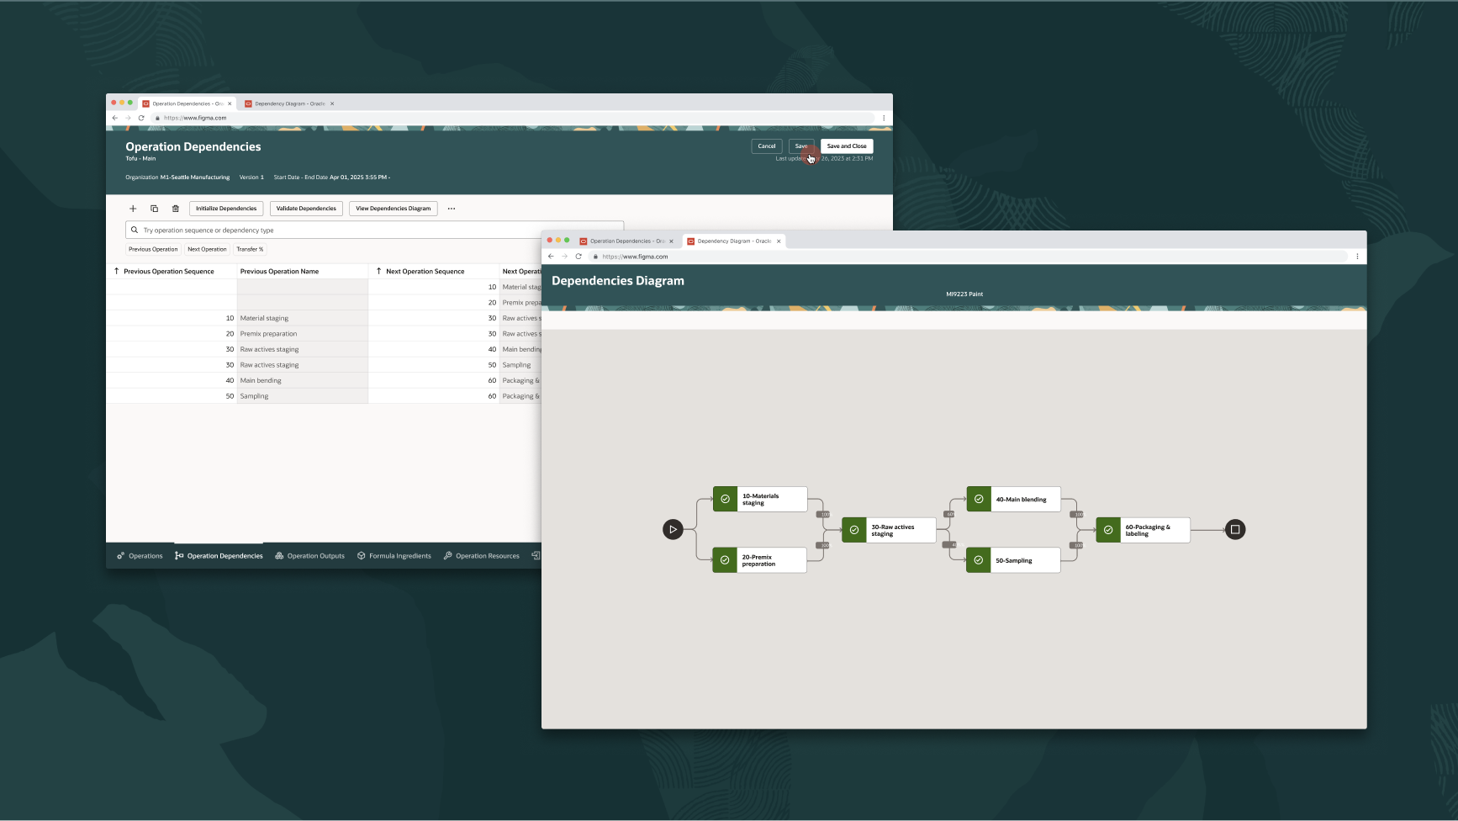The width and height of the screenshot is (1458, 821).
Task: Select the 40-Main blending node label
Action: coord(1021,500)
